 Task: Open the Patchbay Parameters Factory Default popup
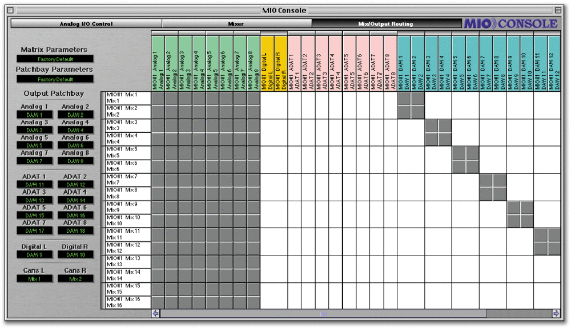(55, 79)
